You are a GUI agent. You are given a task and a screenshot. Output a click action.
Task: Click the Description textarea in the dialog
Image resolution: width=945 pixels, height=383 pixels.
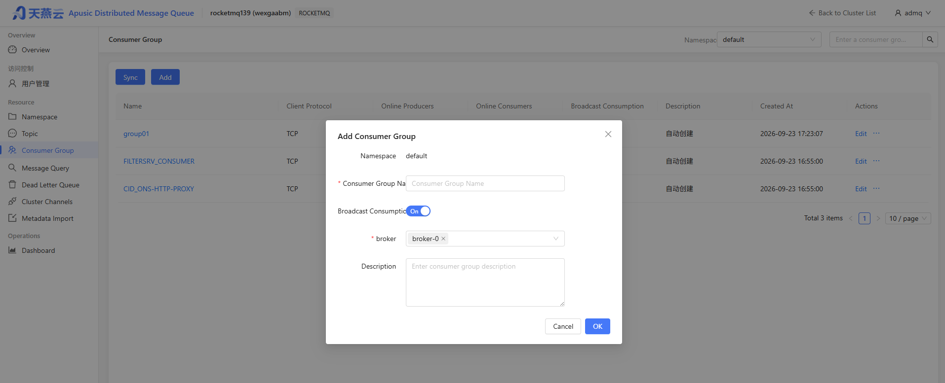pyautogui.click(x=485, y=282)
